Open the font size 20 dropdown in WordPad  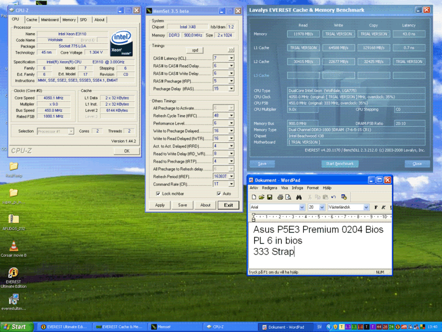[322, 207]
